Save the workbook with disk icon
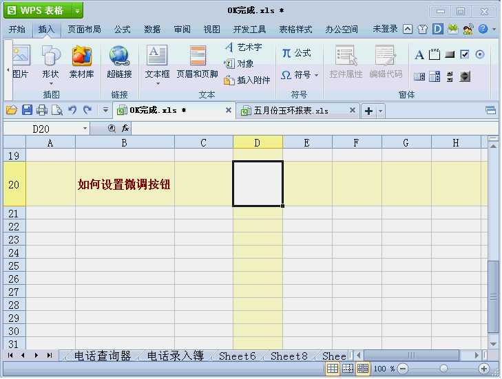 pyautogui.click(x=27, y=110)
